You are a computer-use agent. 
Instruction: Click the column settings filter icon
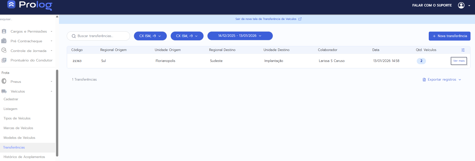coord(463,50)
